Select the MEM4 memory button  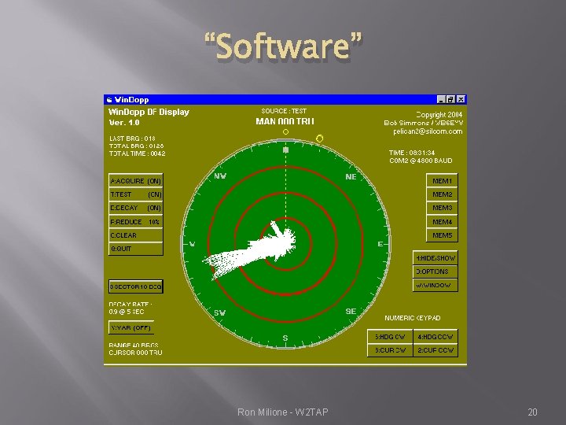(x=442, y=221)
